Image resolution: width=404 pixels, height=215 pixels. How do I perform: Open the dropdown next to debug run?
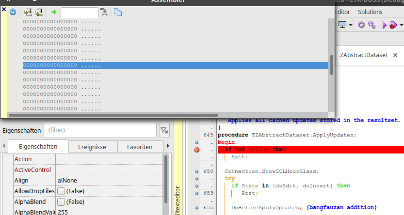pyautogui.click(x=401, y=25)
